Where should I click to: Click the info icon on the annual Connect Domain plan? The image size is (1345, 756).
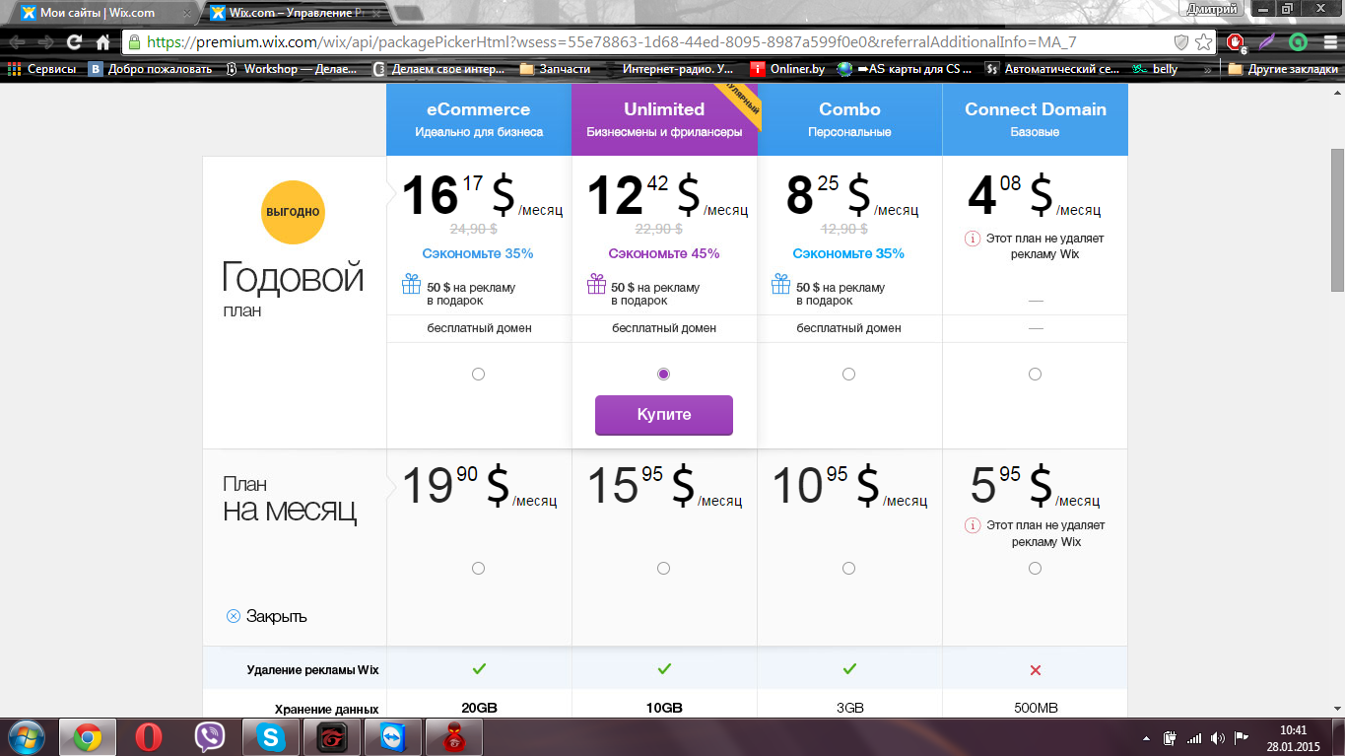coord(973,239)
